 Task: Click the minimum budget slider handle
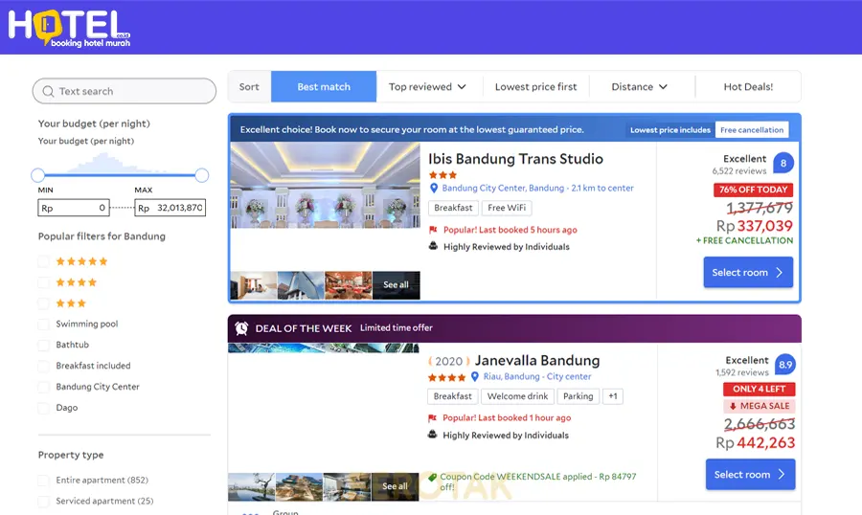click(37, 175)
